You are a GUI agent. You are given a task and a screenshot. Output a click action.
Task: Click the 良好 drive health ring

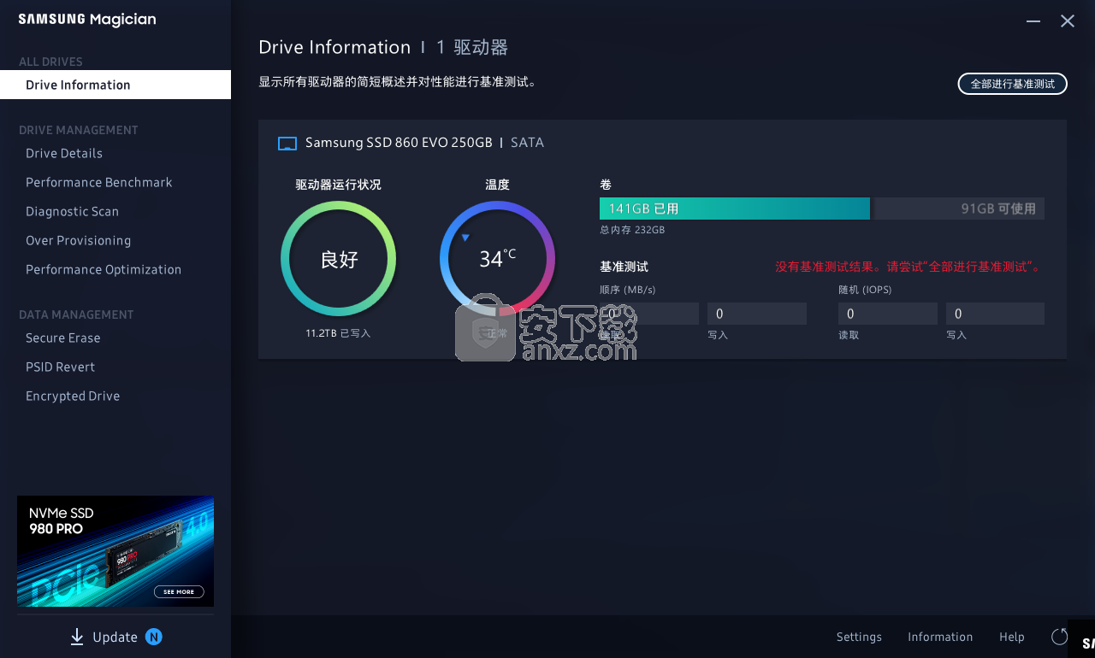339,259
